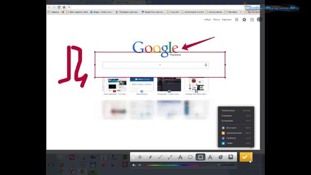Click the voice search microphone icon

206,65
